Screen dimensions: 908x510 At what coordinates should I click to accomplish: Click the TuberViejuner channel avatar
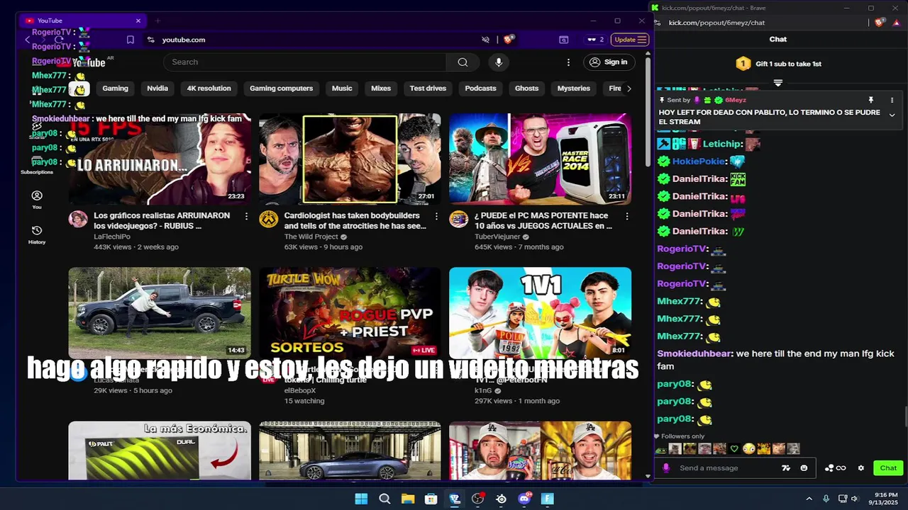pos(458,219)
